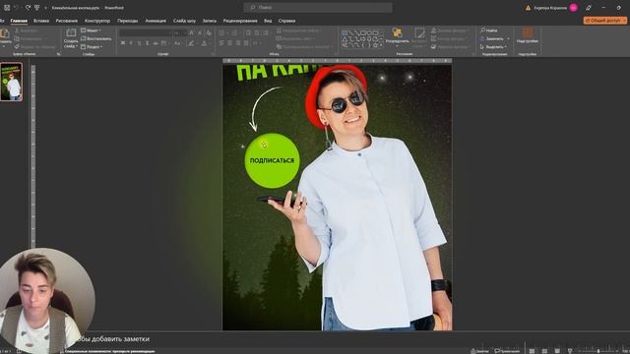The height and width of the screenshot is (354, 630).
Task: Click the Copy icon in clipboard group
Action: 18,38
